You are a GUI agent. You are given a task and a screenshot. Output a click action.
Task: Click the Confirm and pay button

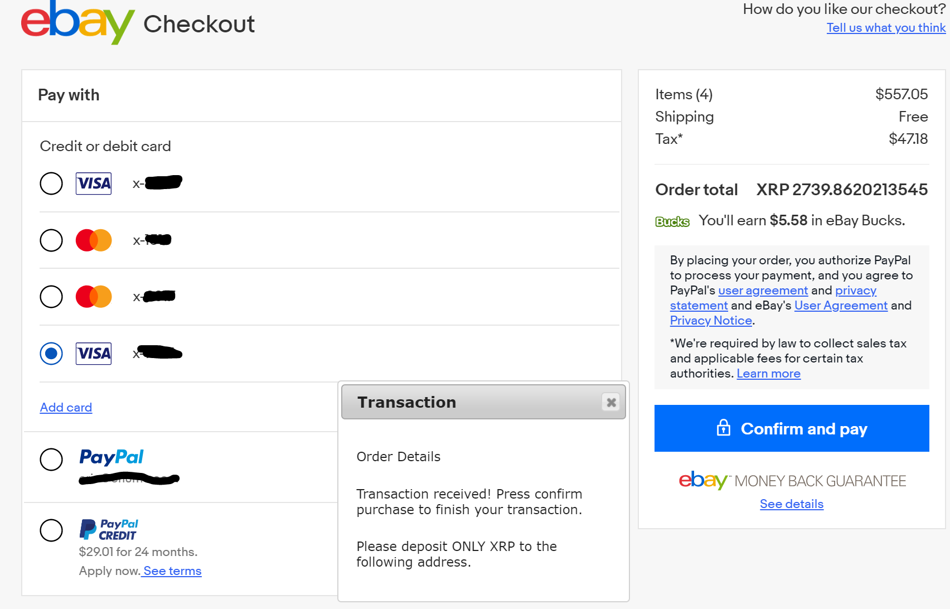click(x=792, y=428)
